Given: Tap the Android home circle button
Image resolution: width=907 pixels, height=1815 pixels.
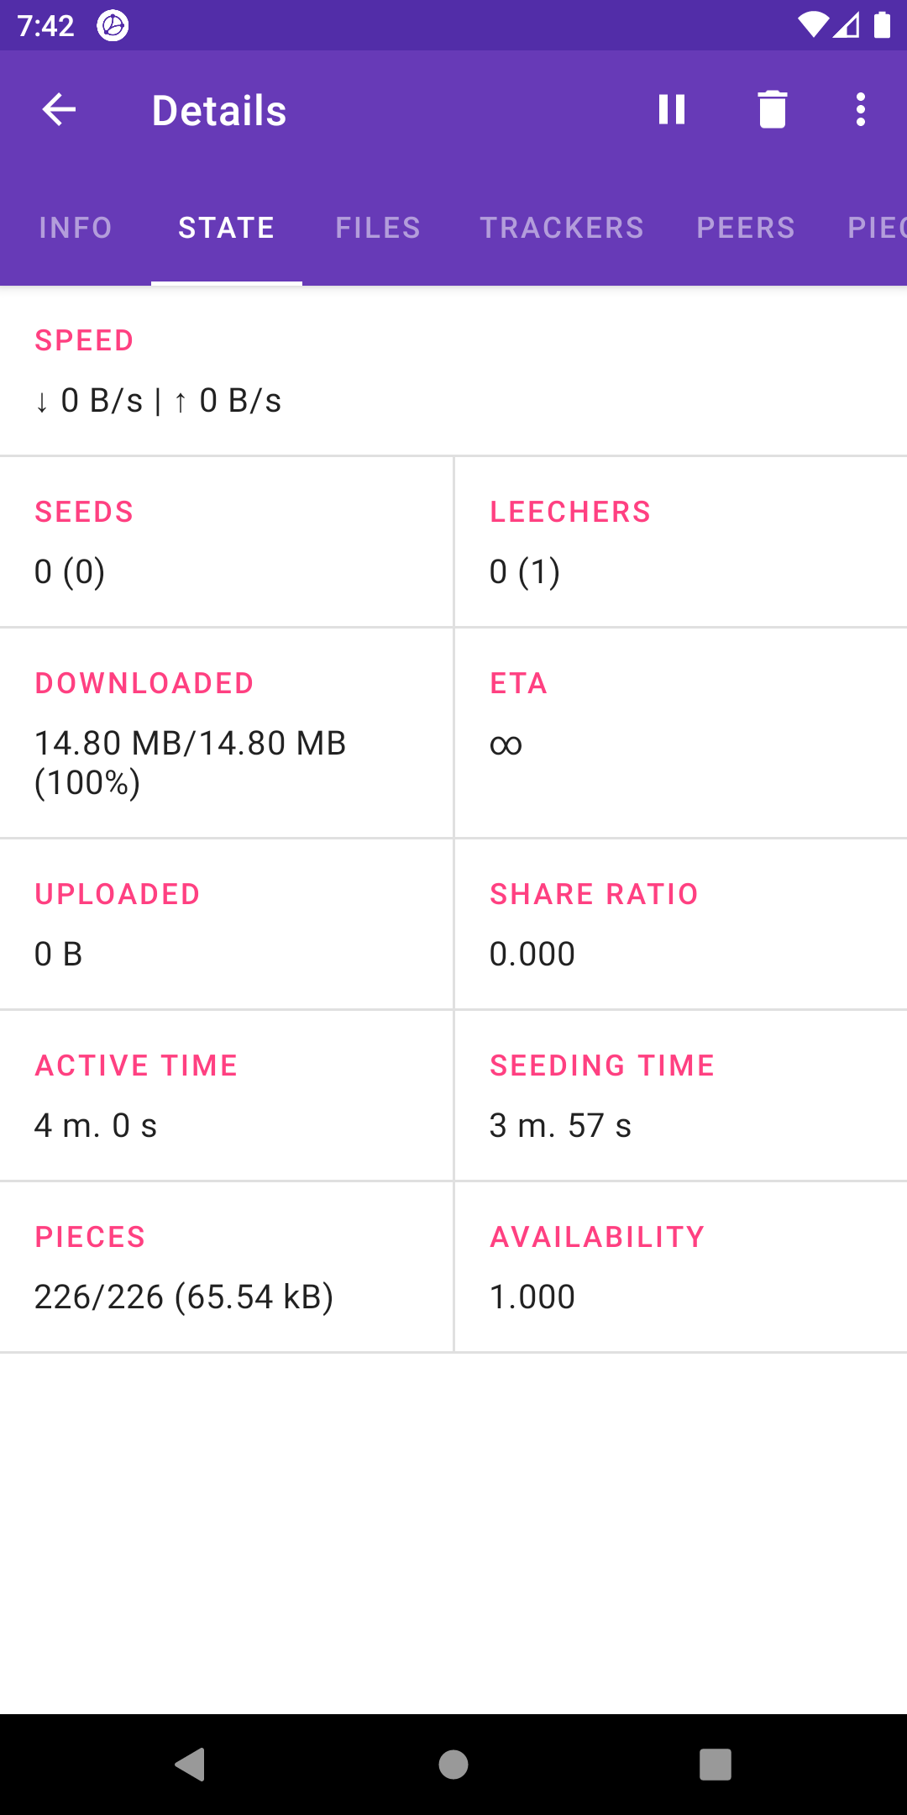Looking at the screenshot, I should [x=453, y=1765].
